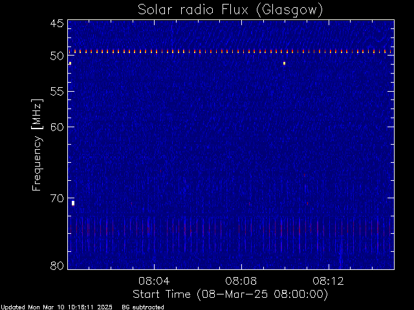The height and width of the screenshot is (310, 414).
Task: Click the yellow spot at the left edge near 51 MHz
Action: (x=70, y=63)
